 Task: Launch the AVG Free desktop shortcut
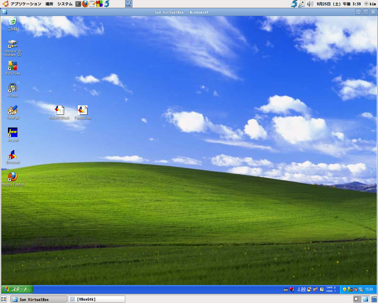[x=13, y=68]
